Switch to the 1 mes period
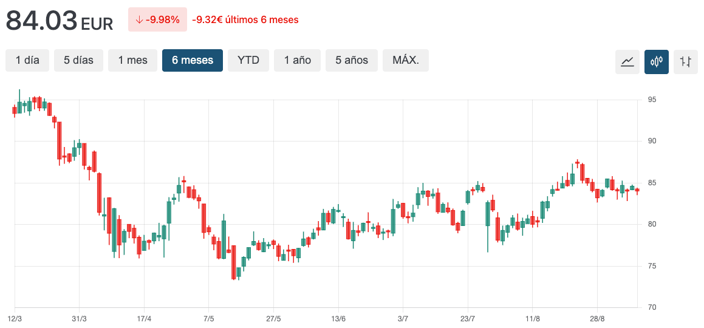Viewport: 704px width, 328px height. point(132,60)
